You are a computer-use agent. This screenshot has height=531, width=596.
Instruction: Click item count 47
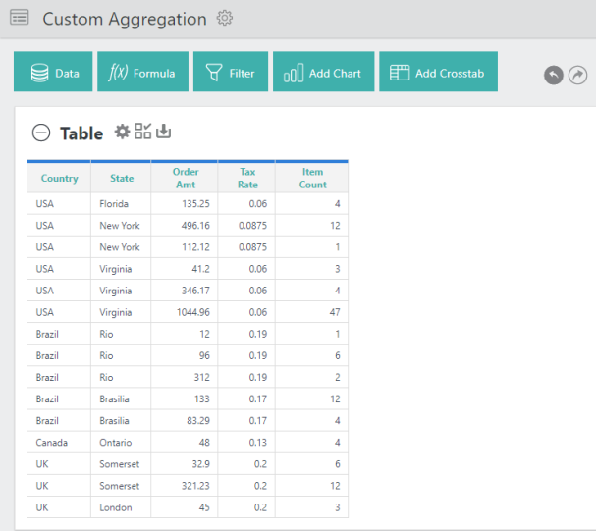(x=311, y=312)
